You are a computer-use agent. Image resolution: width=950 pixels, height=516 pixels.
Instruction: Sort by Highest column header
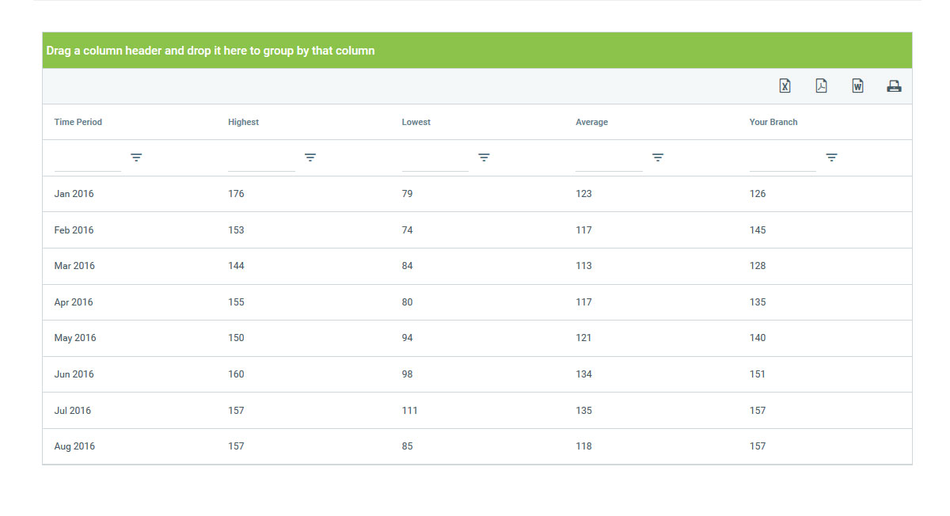tap(244, 122)
